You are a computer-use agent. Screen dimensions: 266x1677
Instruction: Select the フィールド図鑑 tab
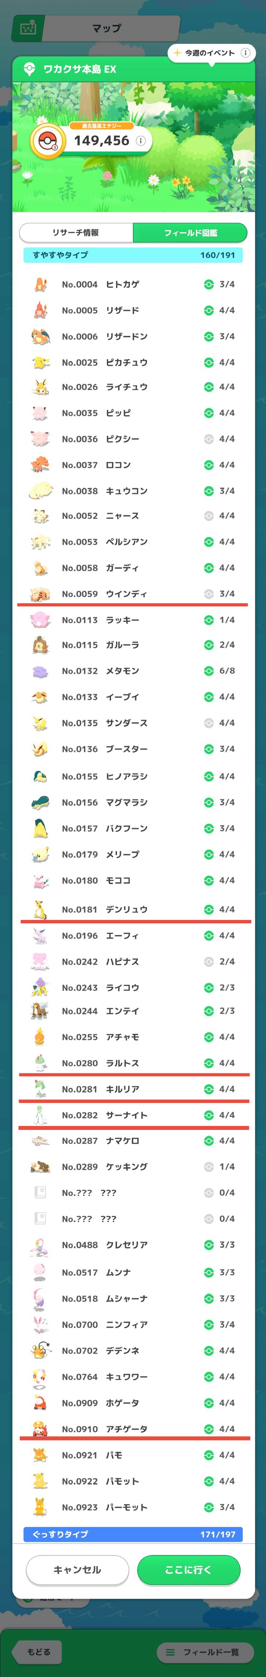click(x=190, y=232)
